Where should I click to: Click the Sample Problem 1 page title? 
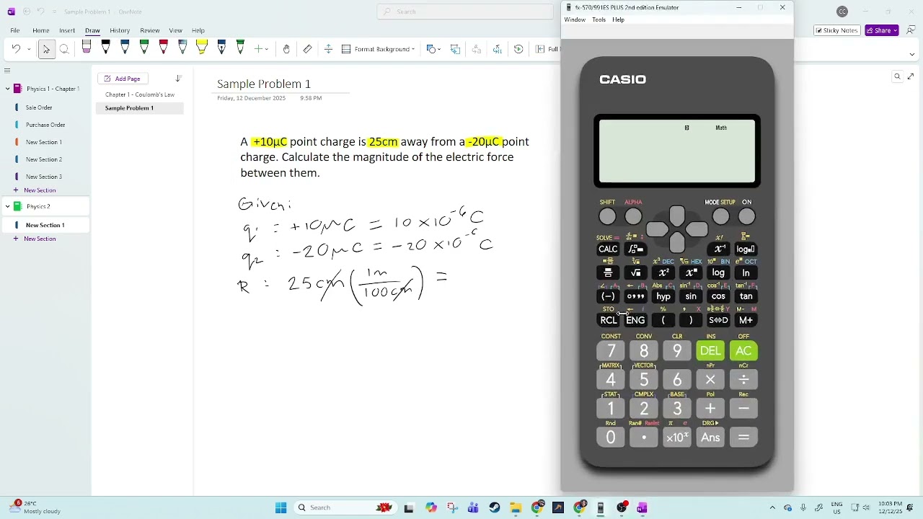pyautogui.click(x=264, y=84)
